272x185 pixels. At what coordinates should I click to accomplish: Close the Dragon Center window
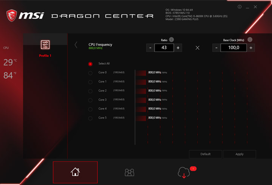255,7
